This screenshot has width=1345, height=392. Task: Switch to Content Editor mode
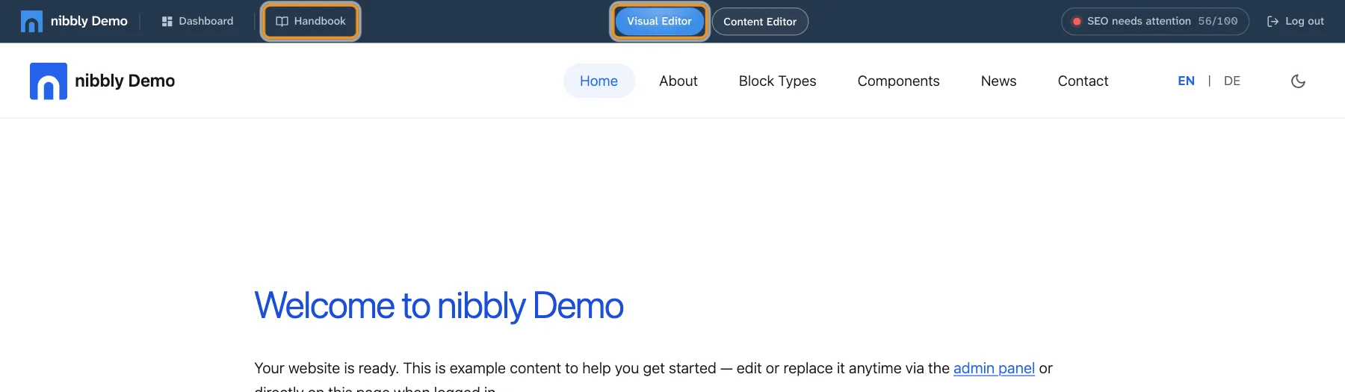760,22
